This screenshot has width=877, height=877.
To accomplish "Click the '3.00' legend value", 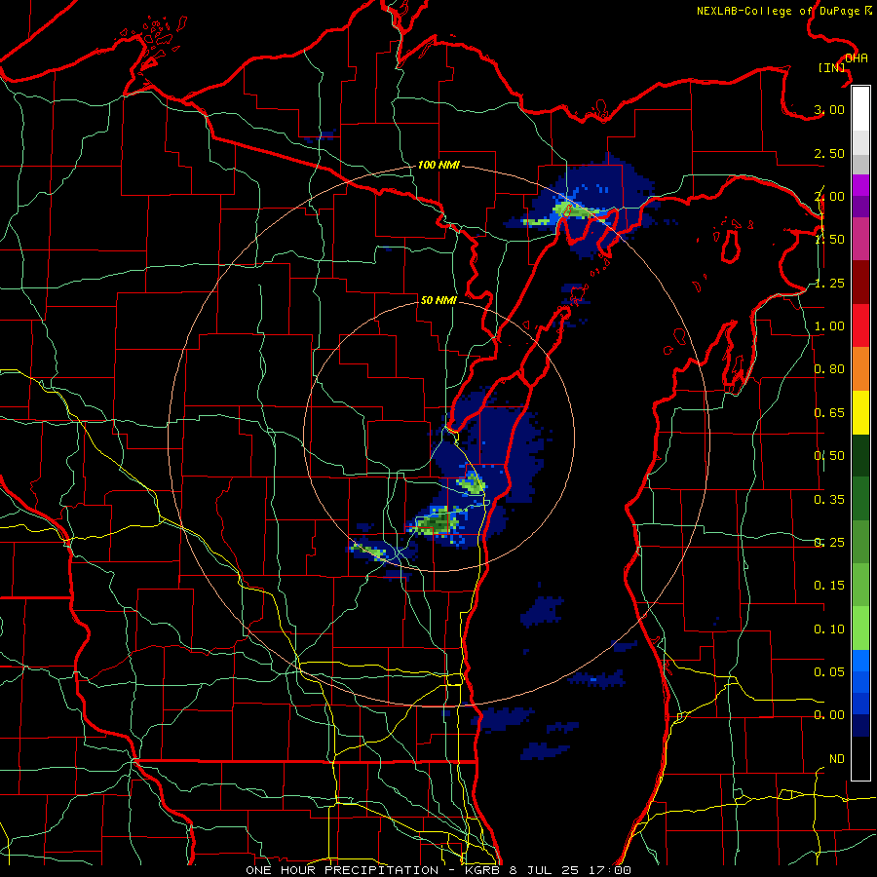I will [829, 109].
